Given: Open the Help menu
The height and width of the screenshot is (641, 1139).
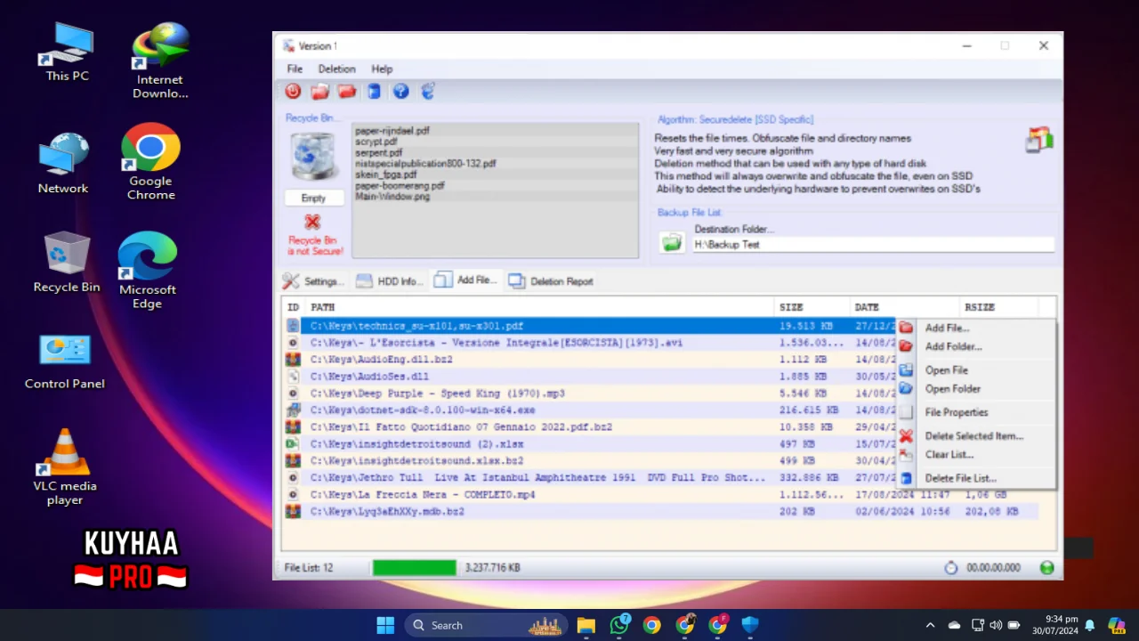Looking at the screenshot, I should pos(382,69).
